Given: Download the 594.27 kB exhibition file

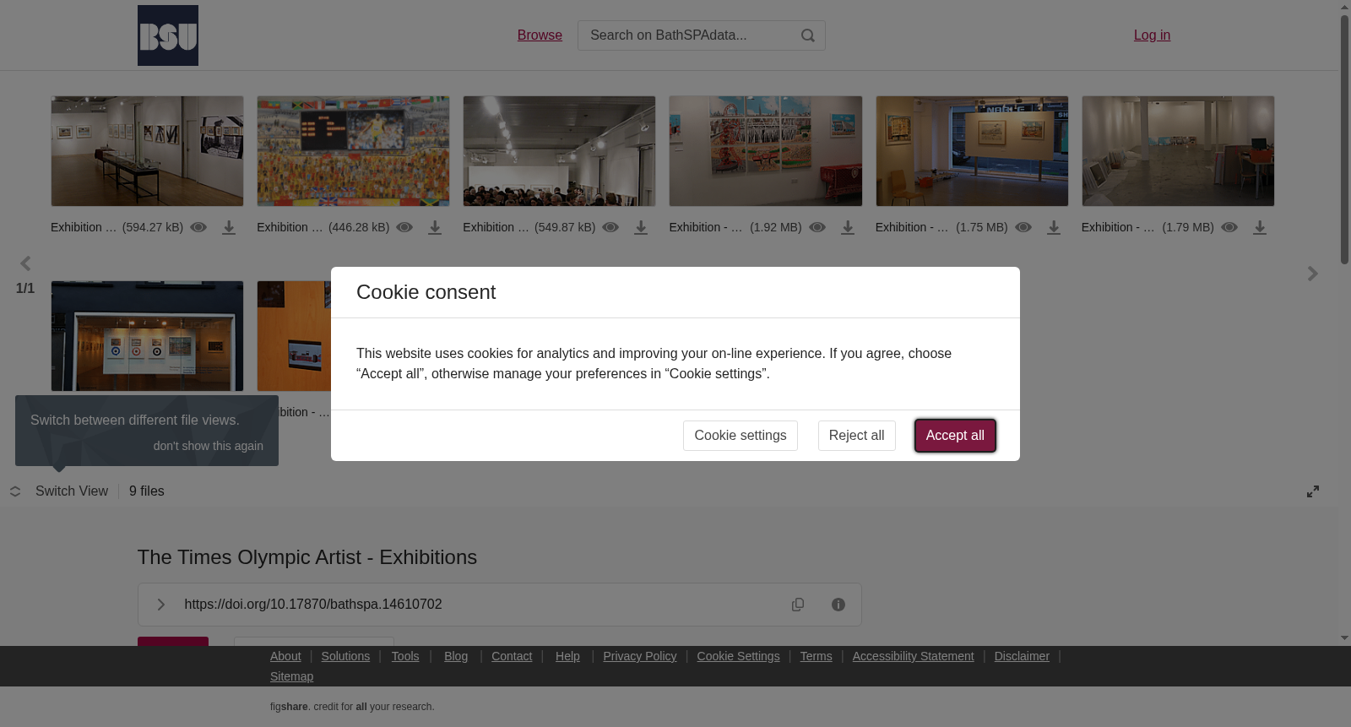Looking at the screenshot, I should 229,228.
